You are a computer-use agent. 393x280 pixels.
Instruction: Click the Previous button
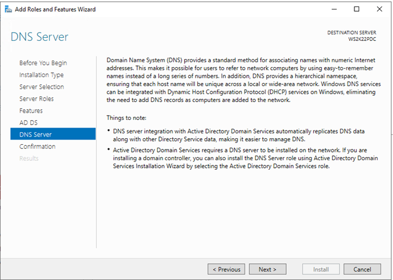pyautogui.click(x=226, y=269)
